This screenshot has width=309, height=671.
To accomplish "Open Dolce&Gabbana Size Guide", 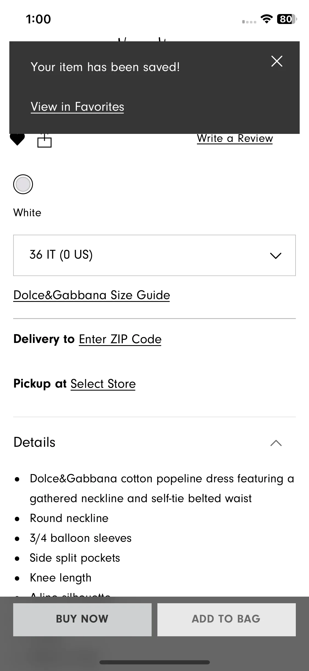I will click(92, 295).
